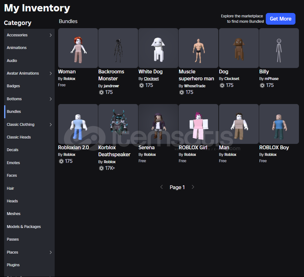Screen dimensions: 304x277
Task: Select the Faces category
Action: point(29,175)
